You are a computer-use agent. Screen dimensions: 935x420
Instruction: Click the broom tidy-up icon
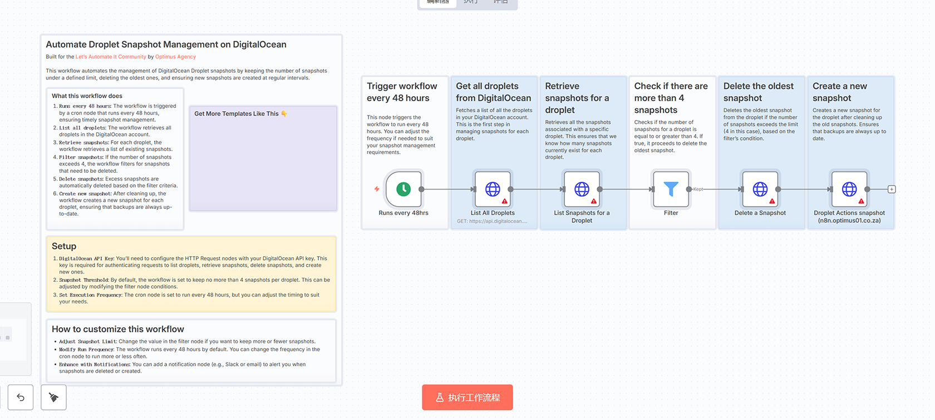point(54,397)
